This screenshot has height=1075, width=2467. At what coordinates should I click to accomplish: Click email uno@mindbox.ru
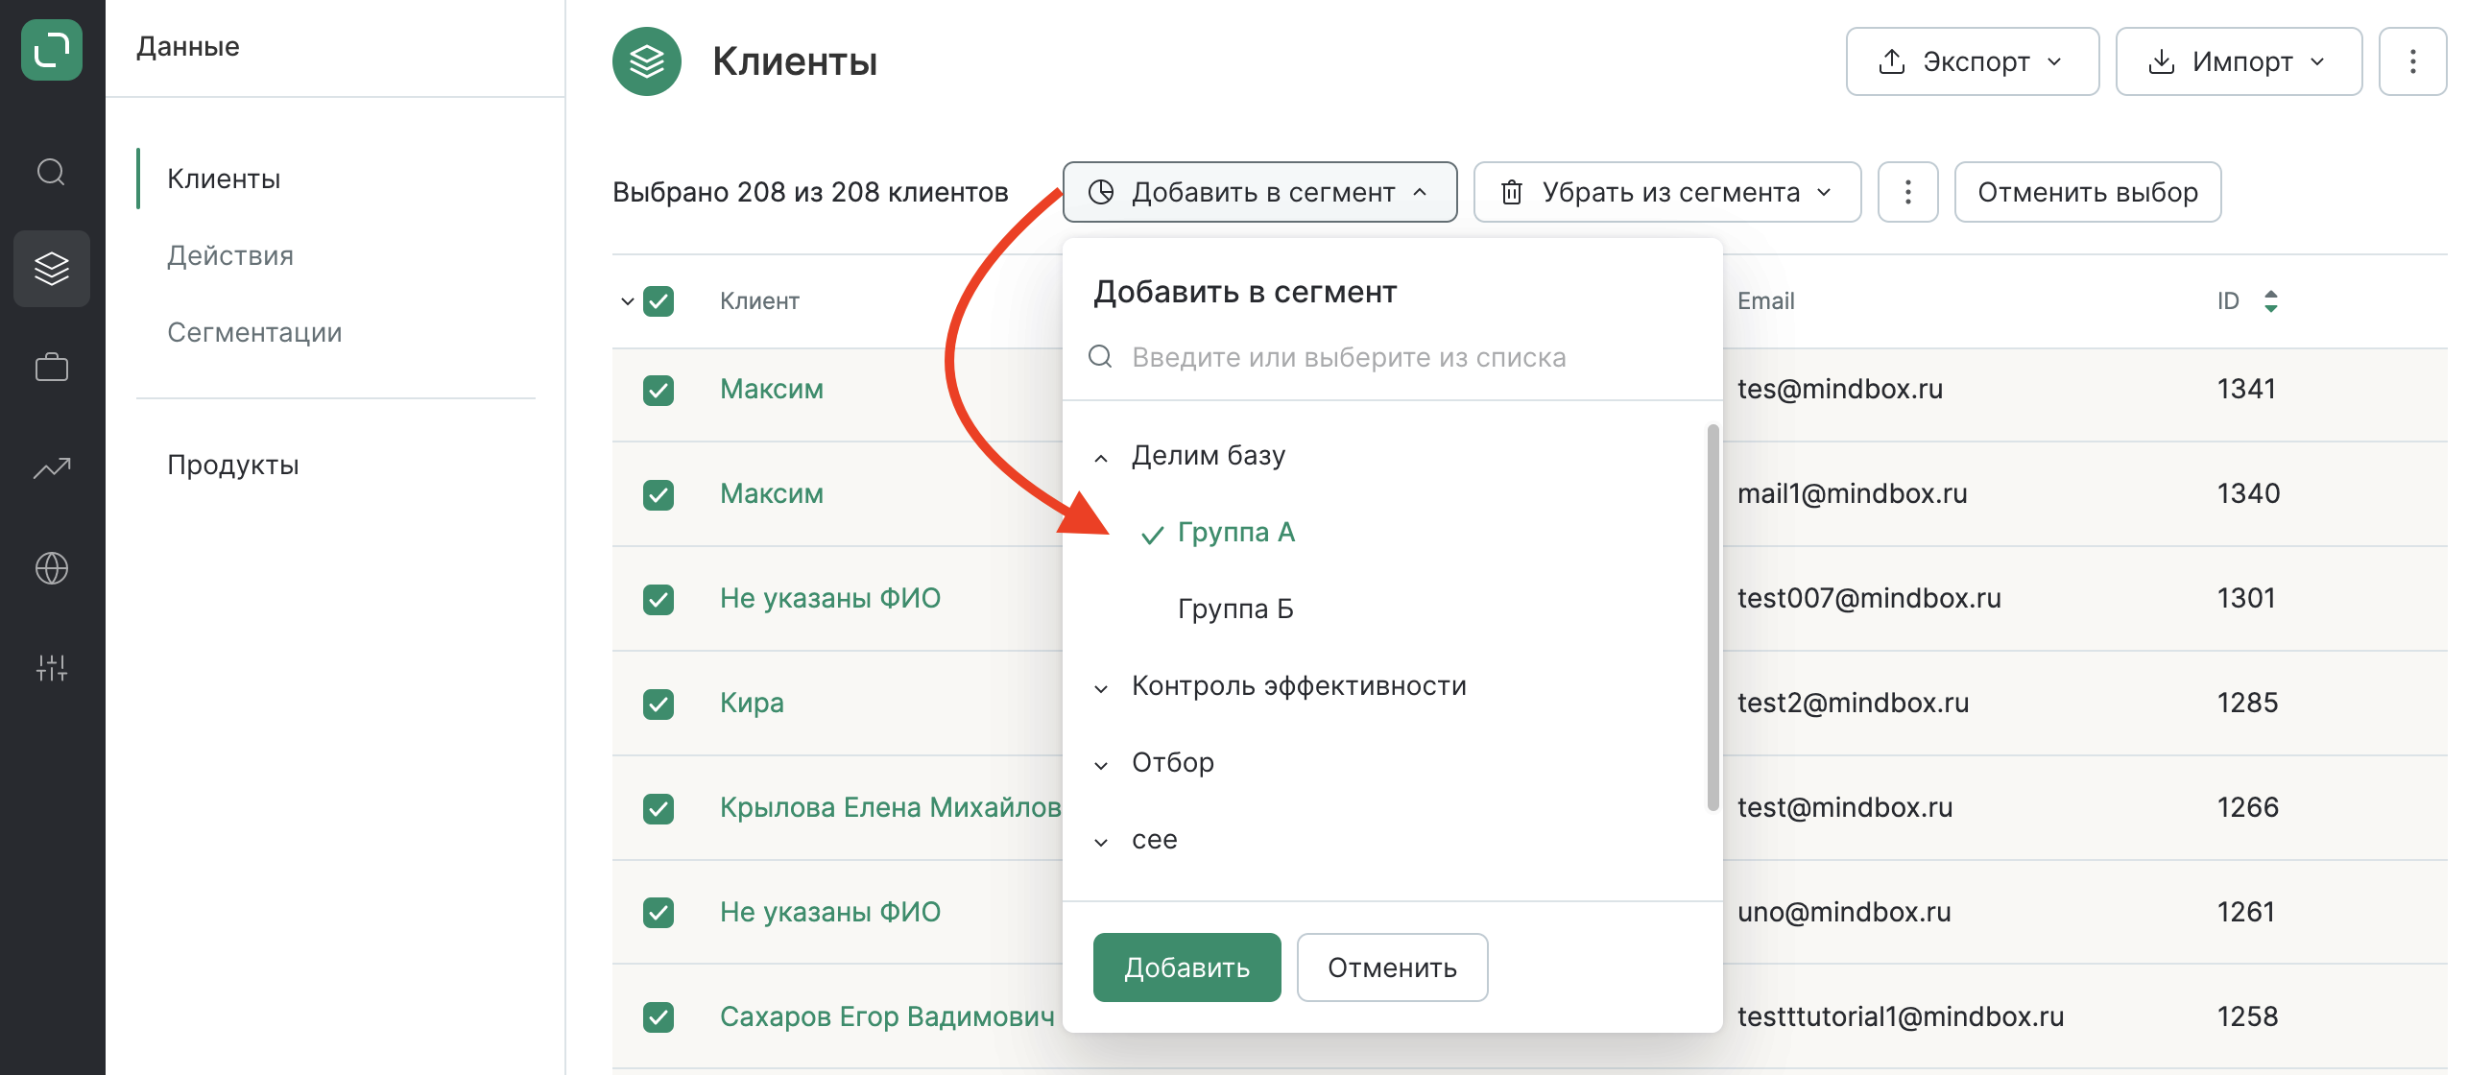point(1844,912)
